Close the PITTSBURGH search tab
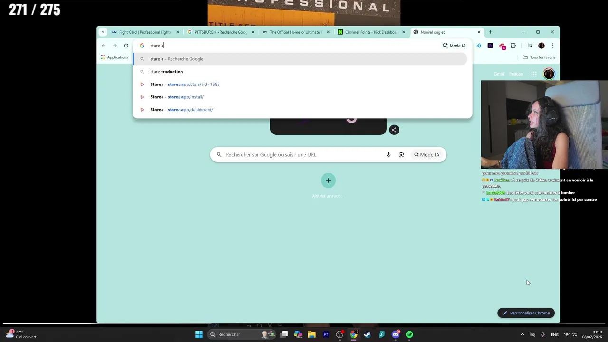 (x=253, y=32)
